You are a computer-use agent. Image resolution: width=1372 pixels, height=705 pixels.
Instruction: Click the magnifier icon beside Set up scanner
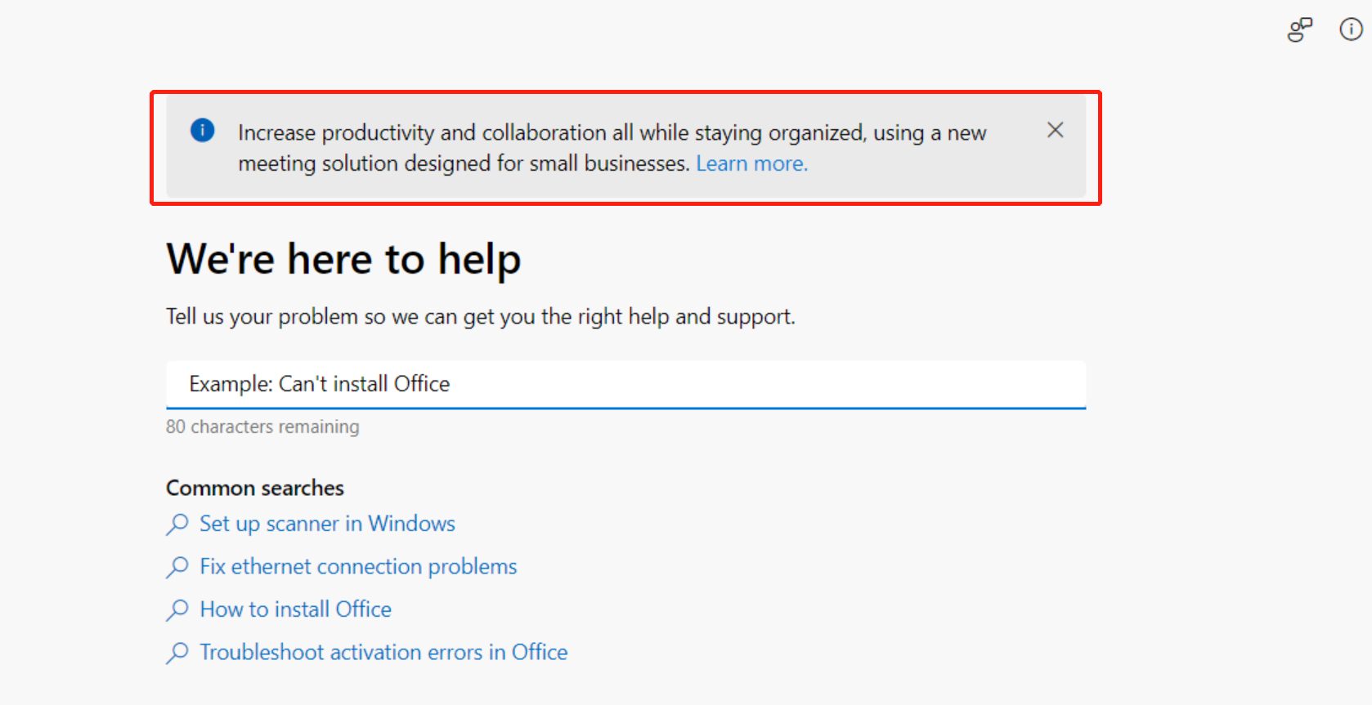[x=177, y=524]
